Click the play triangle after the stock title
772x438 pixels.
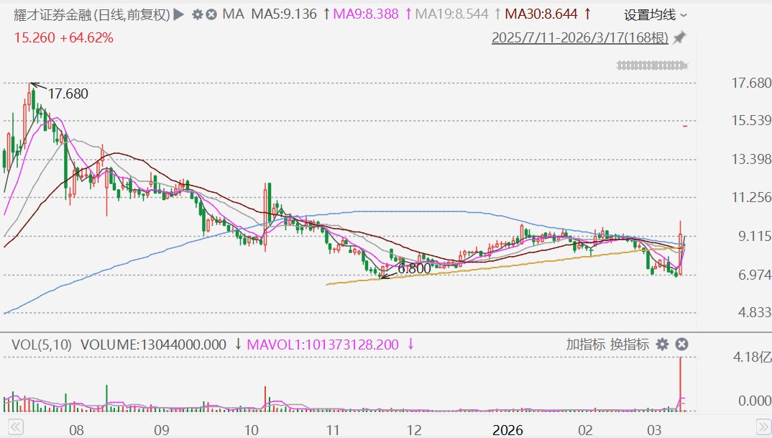180,14
